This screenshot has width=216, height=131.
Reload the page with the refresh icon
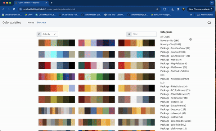14,9
